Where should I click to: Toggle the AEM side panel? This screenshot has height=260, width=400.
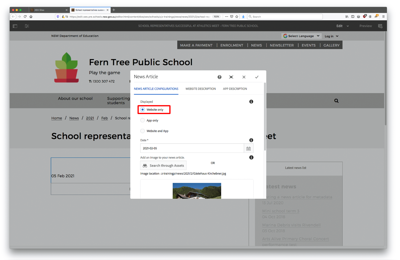15,26
